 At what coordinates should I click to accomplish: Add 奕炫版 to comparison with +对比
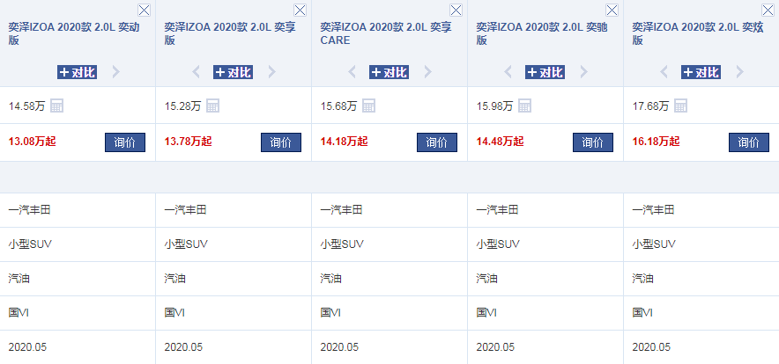pyautogui.click(x=701, y=72)
